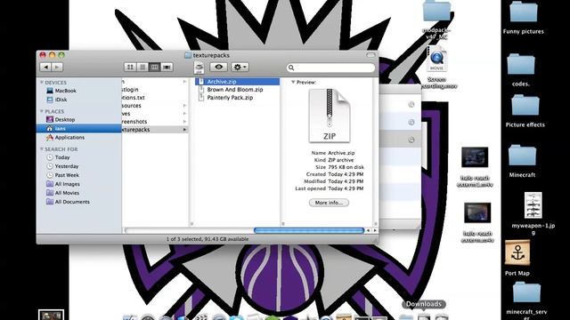The height and width of the screenshot is (320, 570).
Task: Click the zip file icon in toolbar
Action: 199,68
